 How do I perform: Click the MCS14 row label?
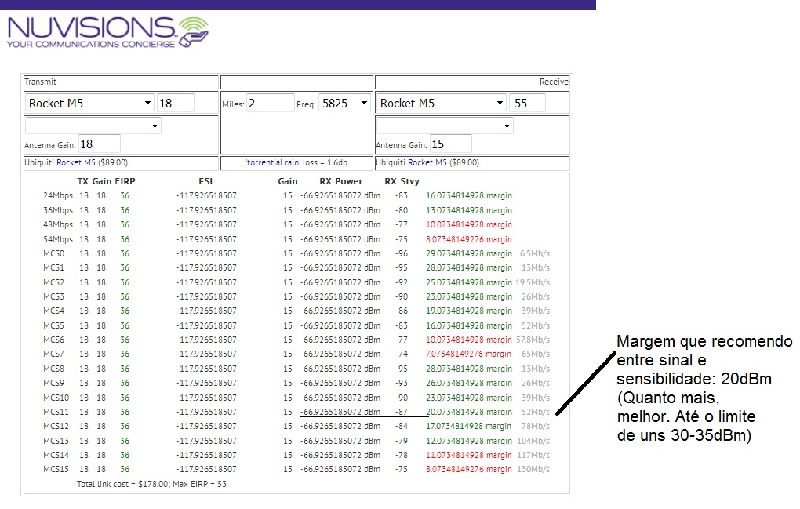click(56, 455)
